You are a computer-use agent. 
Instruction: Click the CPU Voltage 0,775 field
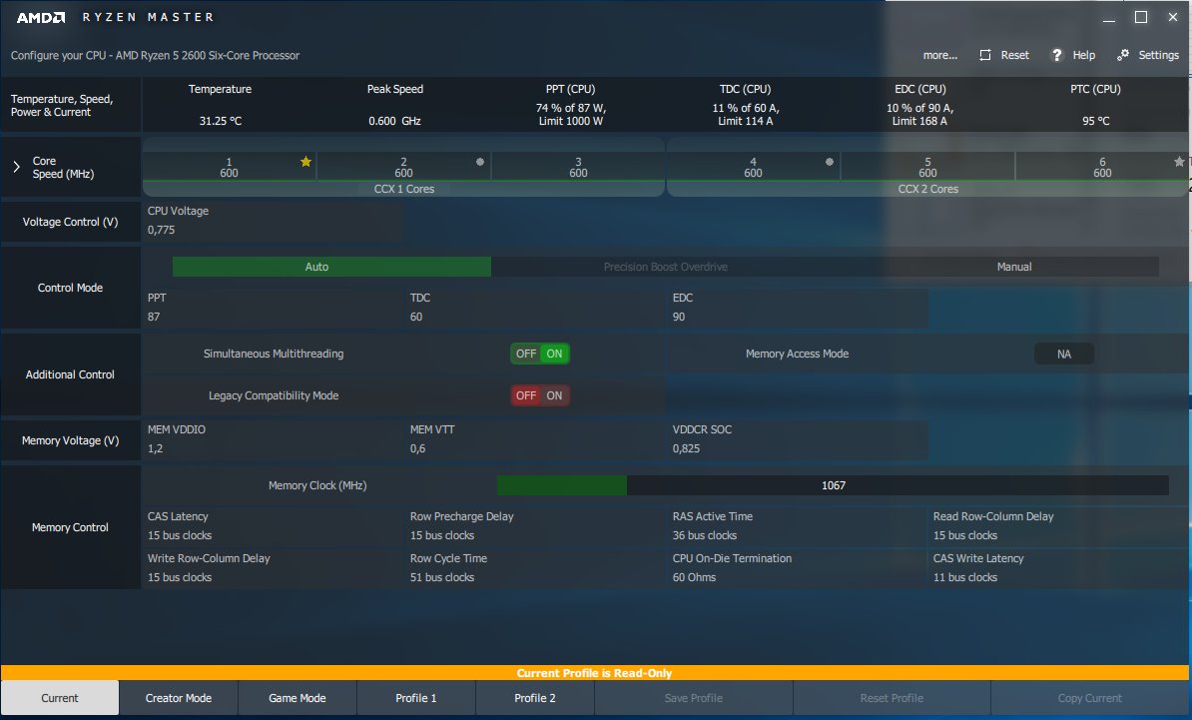pos(273,221)
